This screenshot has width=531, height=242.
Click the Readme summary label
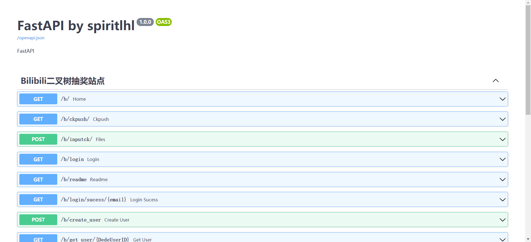point(99,179)
